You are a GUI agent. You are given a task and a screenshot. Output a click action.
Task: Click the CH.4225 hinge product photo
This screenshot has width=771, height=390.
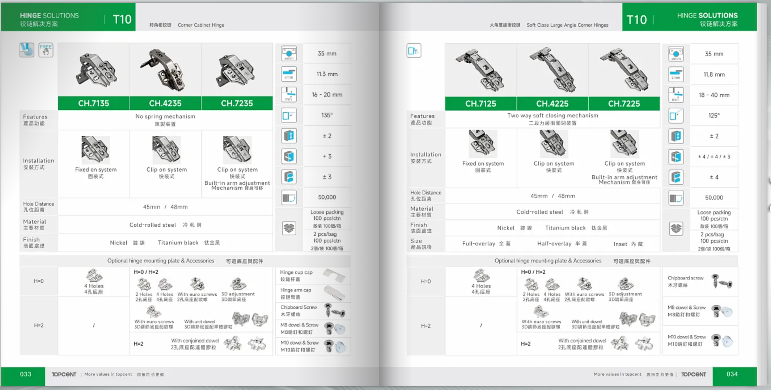552,69
